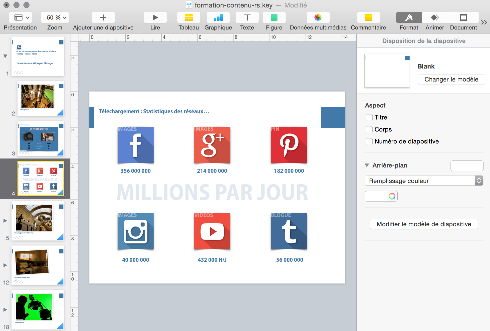This screenshot has height=331, width=490.
Task: Collapse the Arrière-plan section triangle
Action: (367, 165)
